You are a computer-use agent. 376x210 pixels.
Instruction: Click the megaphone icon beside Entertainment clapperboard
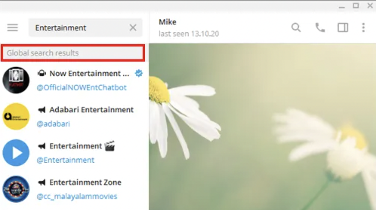[42, 146]
